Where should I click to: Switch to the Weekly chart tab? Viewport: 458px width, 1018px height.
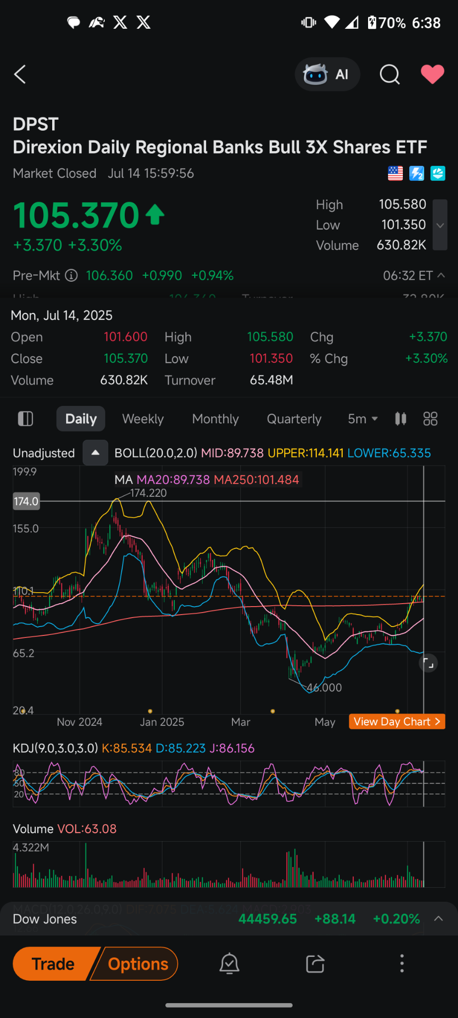(x=143, y=419)
